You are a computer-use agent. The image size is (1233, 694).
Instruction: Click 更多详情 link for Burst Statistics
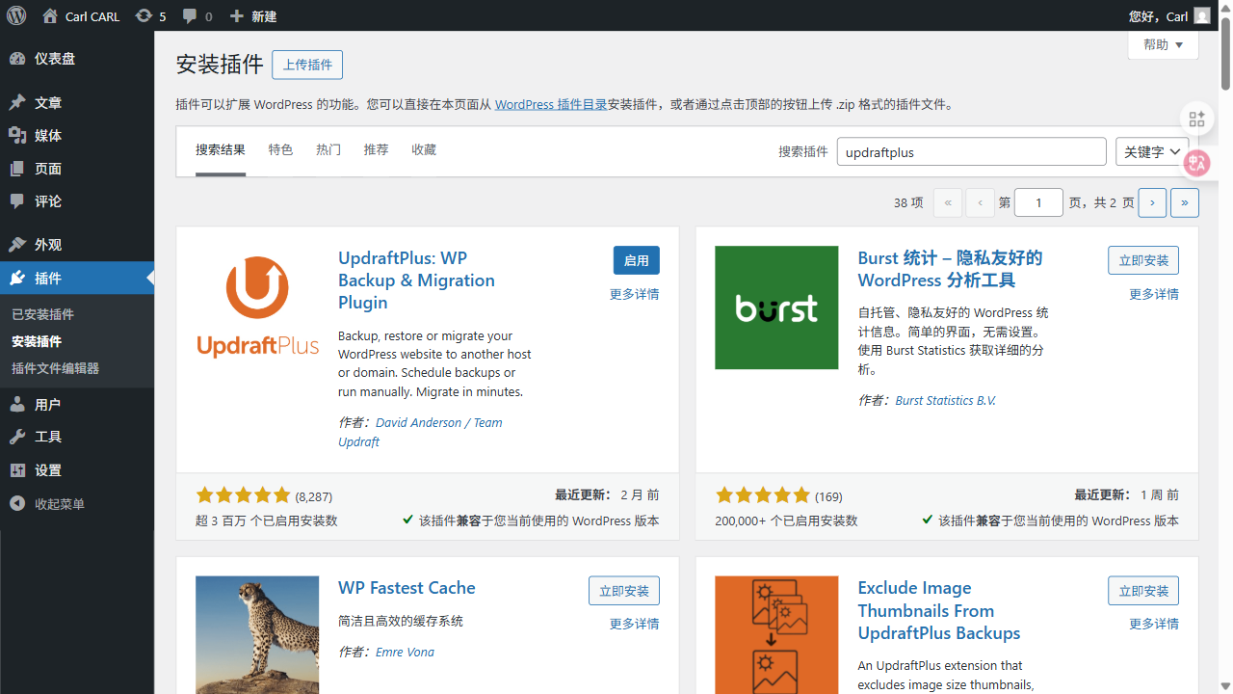click(x=1153, y=293)
